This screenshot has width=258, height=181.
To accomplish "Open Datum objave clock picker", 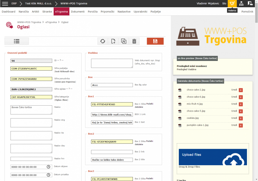I will tap(49, 167).
